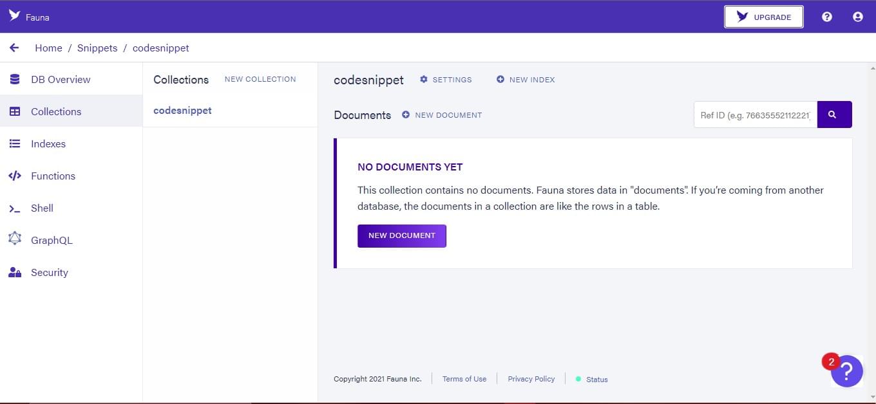
Task: Click the green Status indicator dot
Action: coord(578,379)
